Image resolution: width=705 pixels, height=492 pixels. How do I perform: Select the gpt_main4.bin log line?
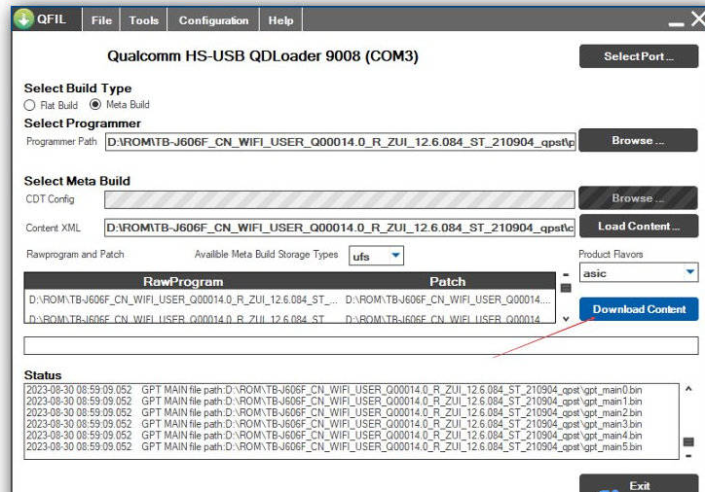click(x=334, y=435)
